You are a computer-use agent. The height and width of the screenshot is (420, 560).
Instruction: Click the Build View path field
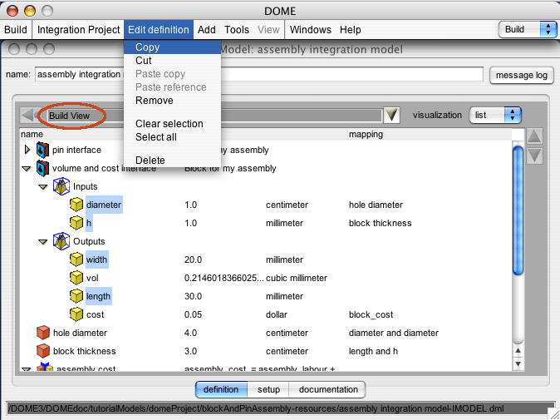click(x=214, y=116)
